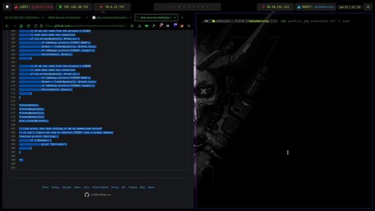
Task: Click the green extension icon in toolbar
Action: [146, 26]
